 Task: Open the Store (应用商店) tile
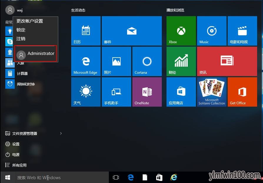[x=181, y=92]
